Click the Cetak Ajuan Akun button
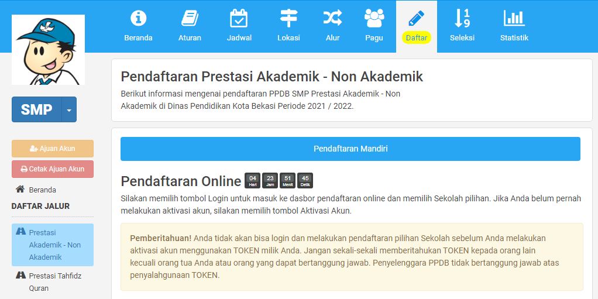The image size is (598, 299). 53,169
